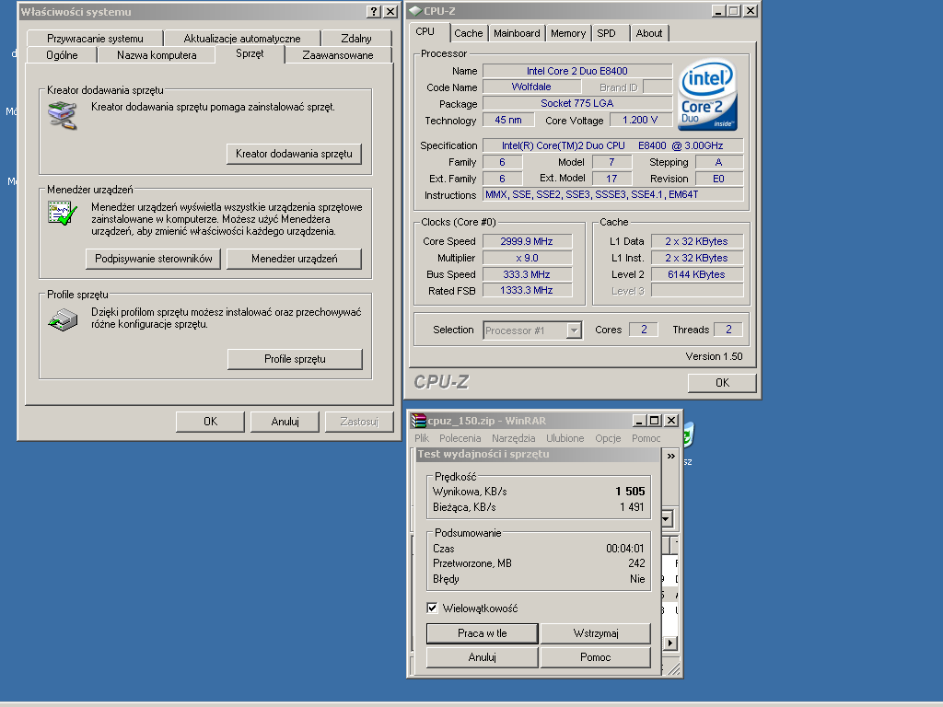Click Anuluj in the WinRAR benchmark dialog
The height and width of the screenshot is (707, 943).
pos(483,657)
